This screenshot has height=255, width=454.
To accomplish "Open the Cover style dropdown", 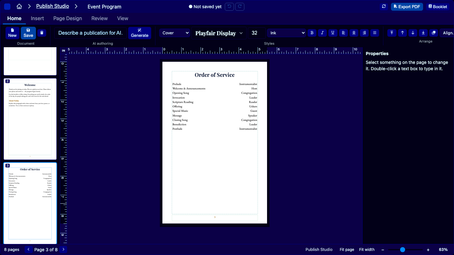I will tap(175, 33).
